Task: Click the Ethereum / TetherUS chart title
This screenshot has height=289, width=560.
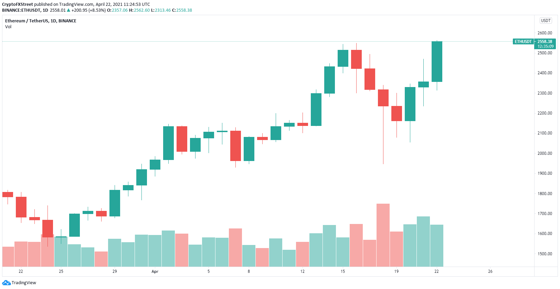Action: pos(41,21)
